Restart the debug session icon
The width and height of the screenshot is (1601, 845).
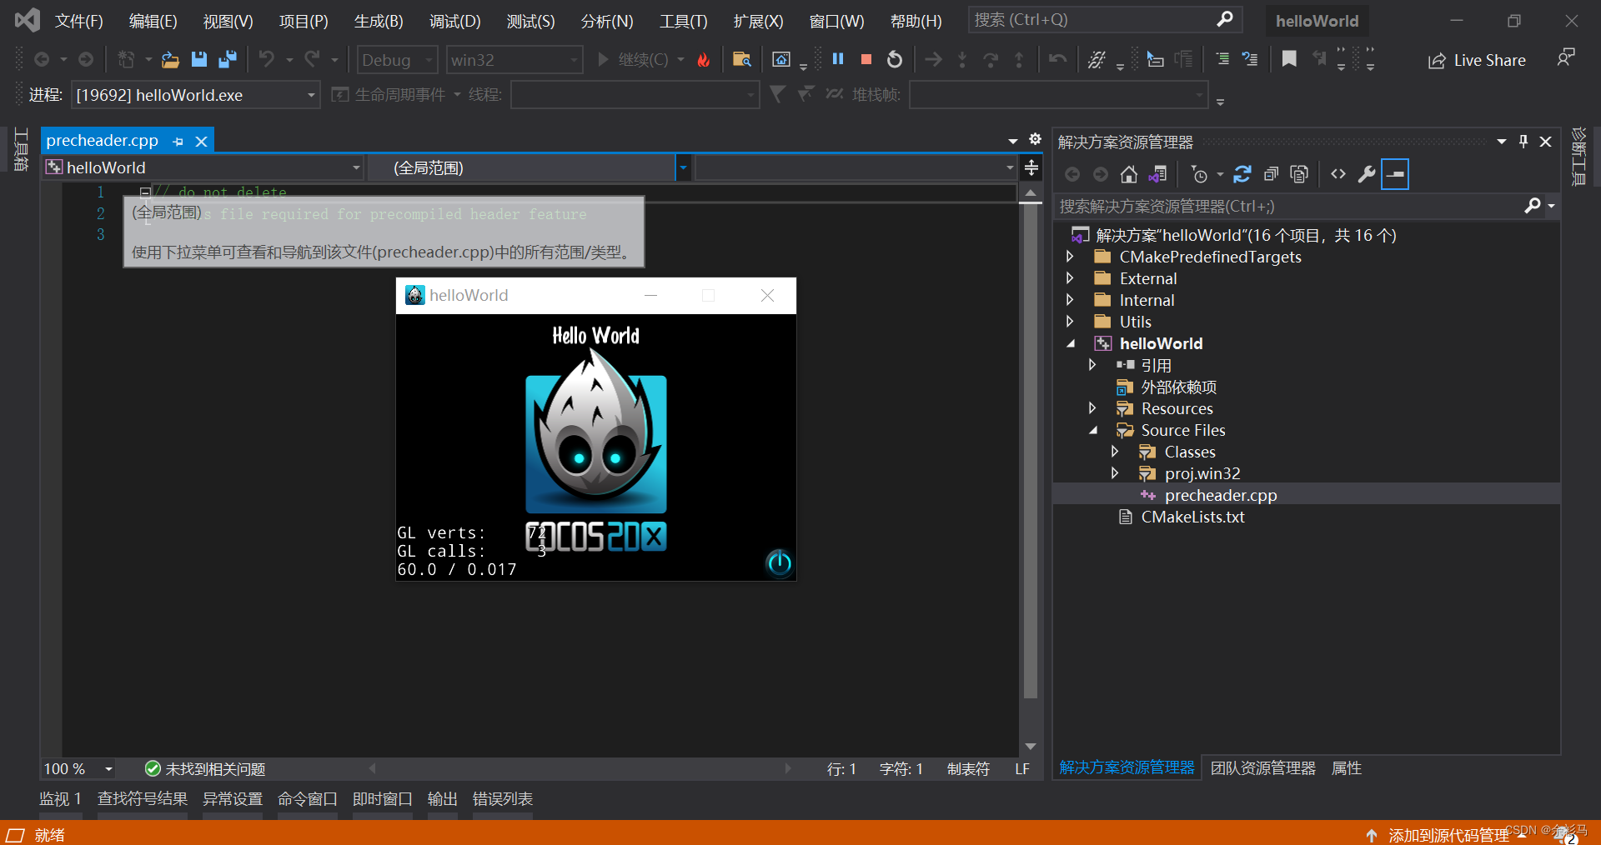[x=895, y=59]
